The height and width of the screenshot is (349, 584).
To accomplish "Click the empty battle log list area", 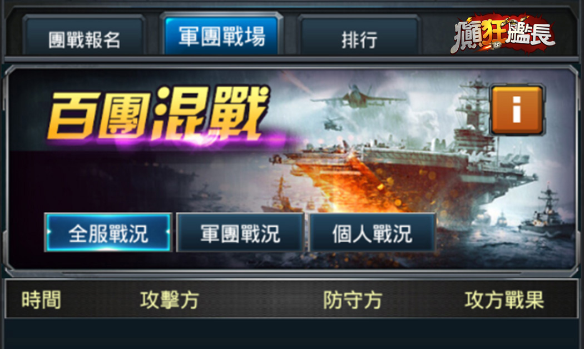I will (292, 334).
